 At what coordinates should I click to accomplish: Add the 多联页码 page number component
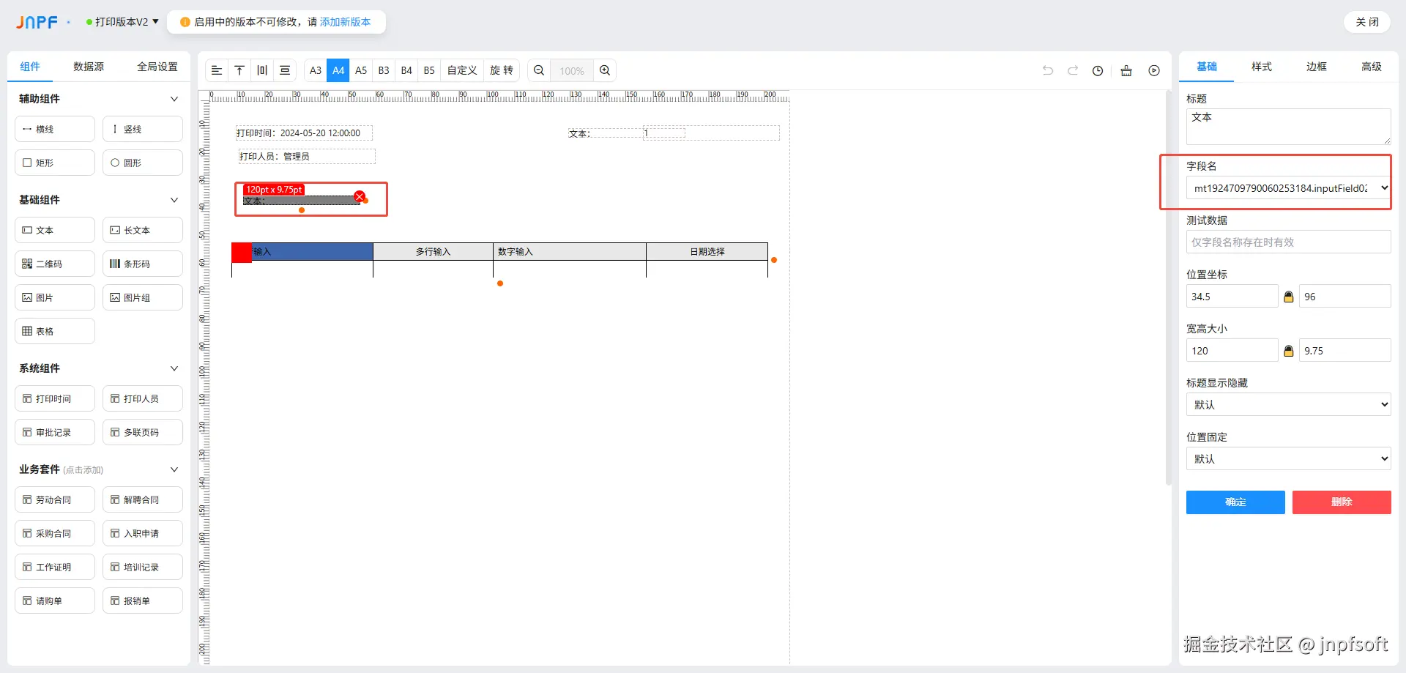point(143,432)
